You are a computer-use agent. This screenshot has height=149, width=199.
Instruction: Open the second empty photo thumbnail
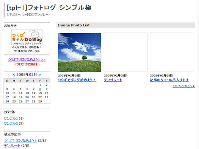tap(125, 53)
